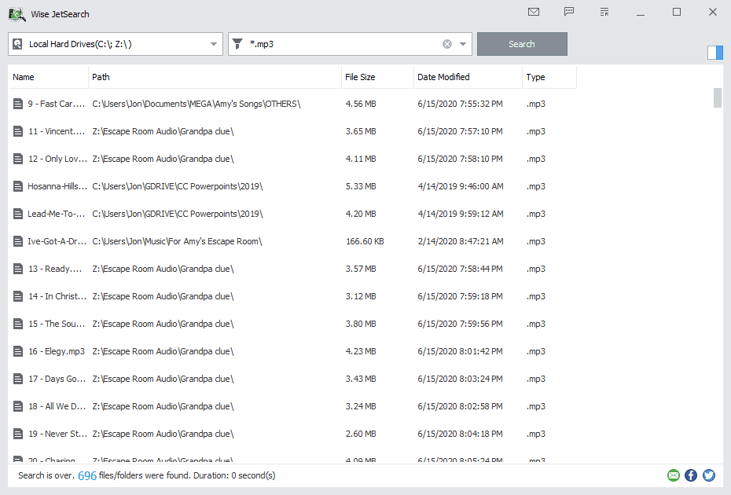Share via the green email icon
The image size is (731, 495).
pos(674,475)
